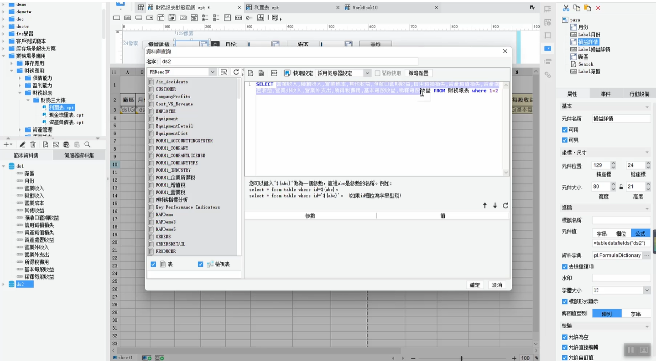656x361 pixels.
Task: Click the paste icon in right panel
Action: tap(588, 8)
